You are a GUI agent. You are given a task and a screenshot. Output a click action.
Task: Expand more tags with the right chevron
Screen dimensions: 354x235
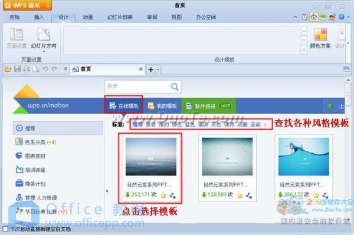[265, 124]
